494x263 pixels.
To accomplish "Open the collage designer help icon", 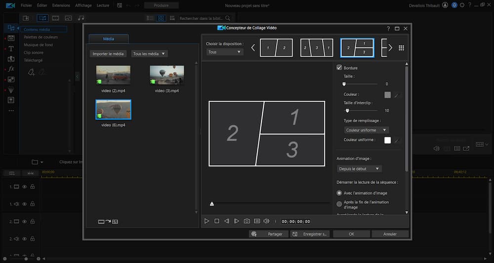I will (388, 28).
